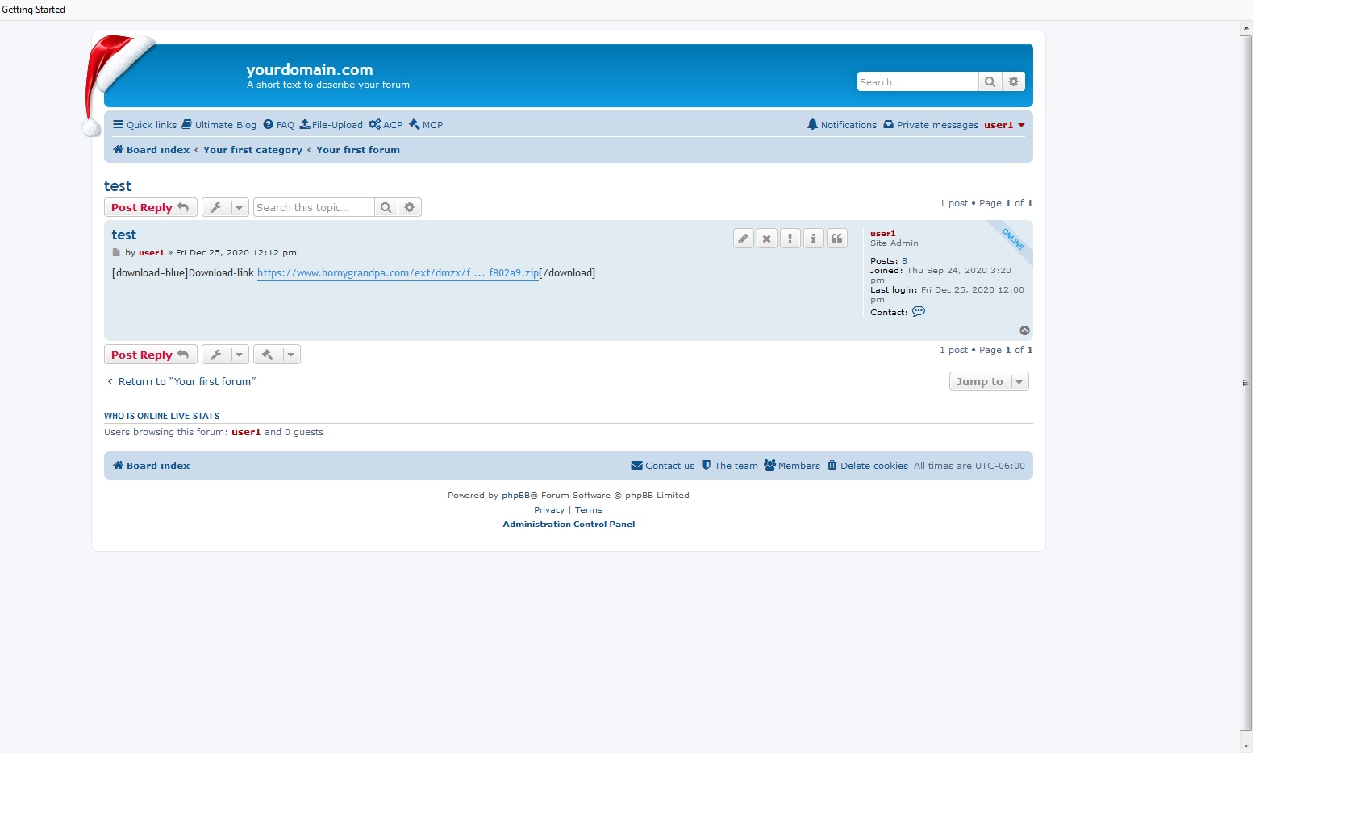Click the top Post Reply button

[150, 208]
